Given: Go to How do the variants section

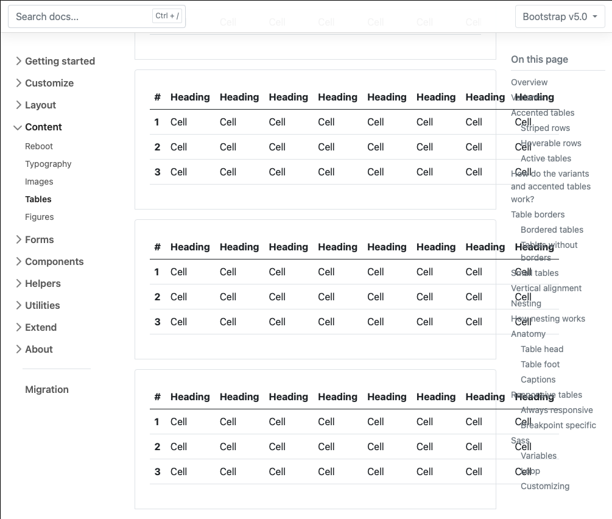Looking at the screenshot, I should coord(550,186).
